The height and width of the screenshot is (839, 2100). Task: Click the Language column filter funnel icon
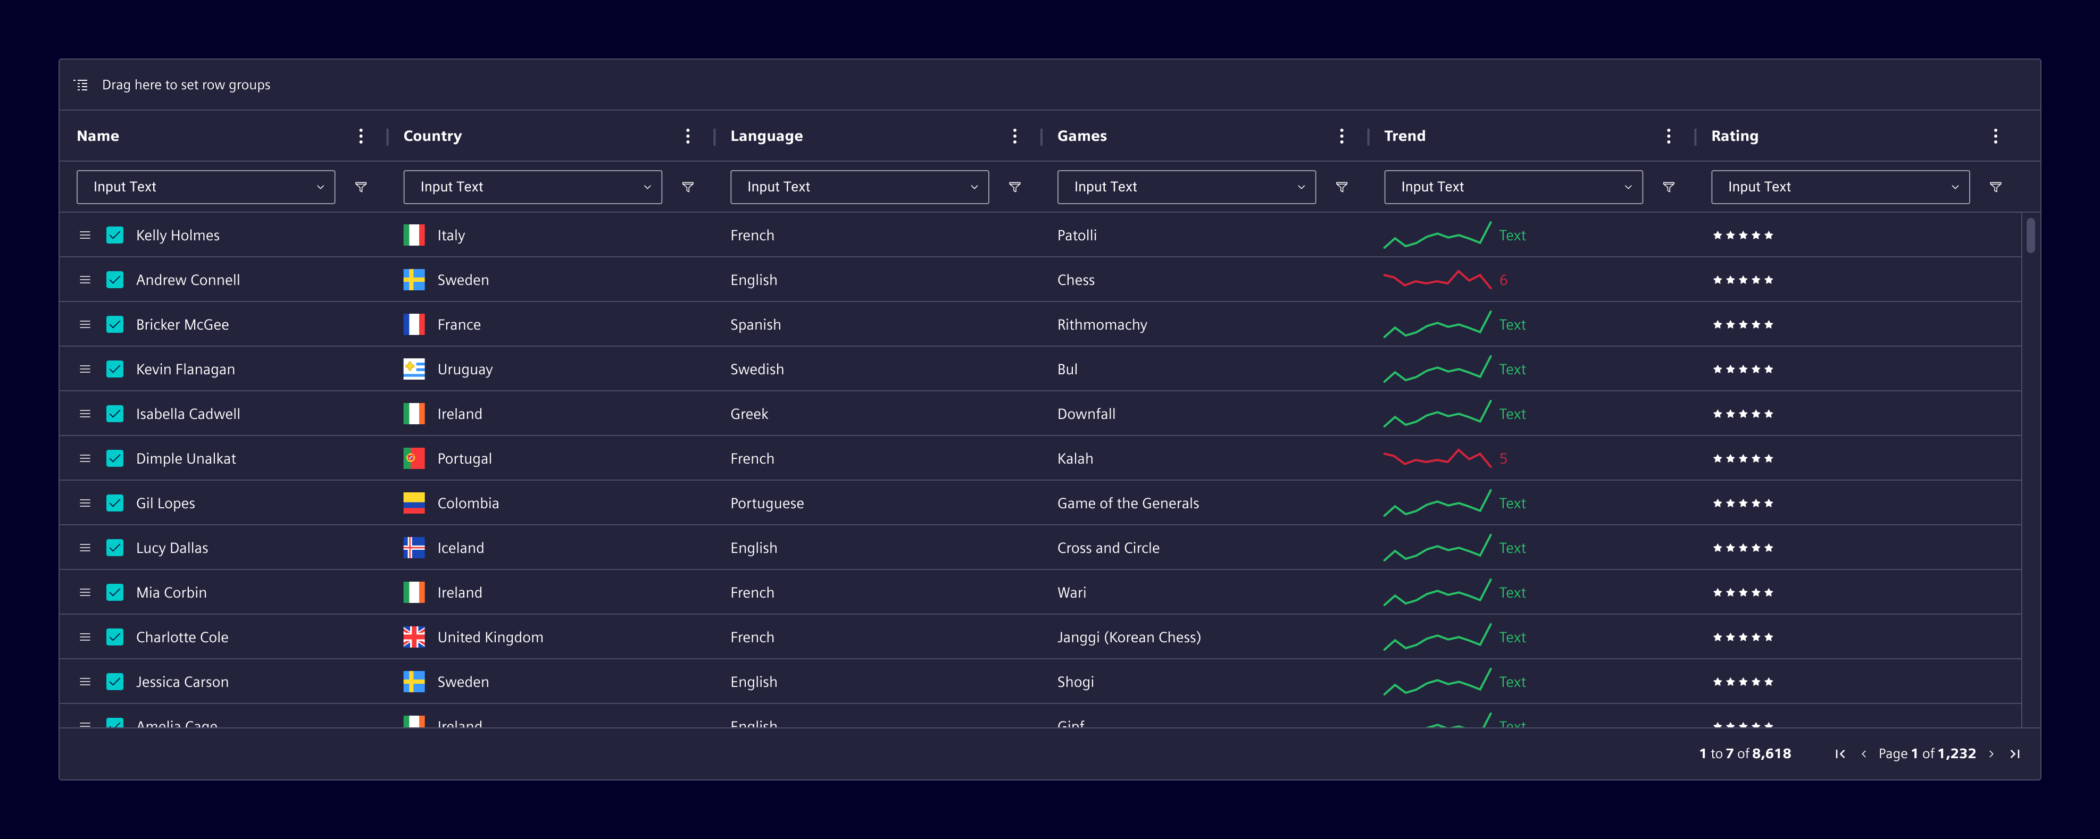pyautogui.click(x=1015, y=187)
